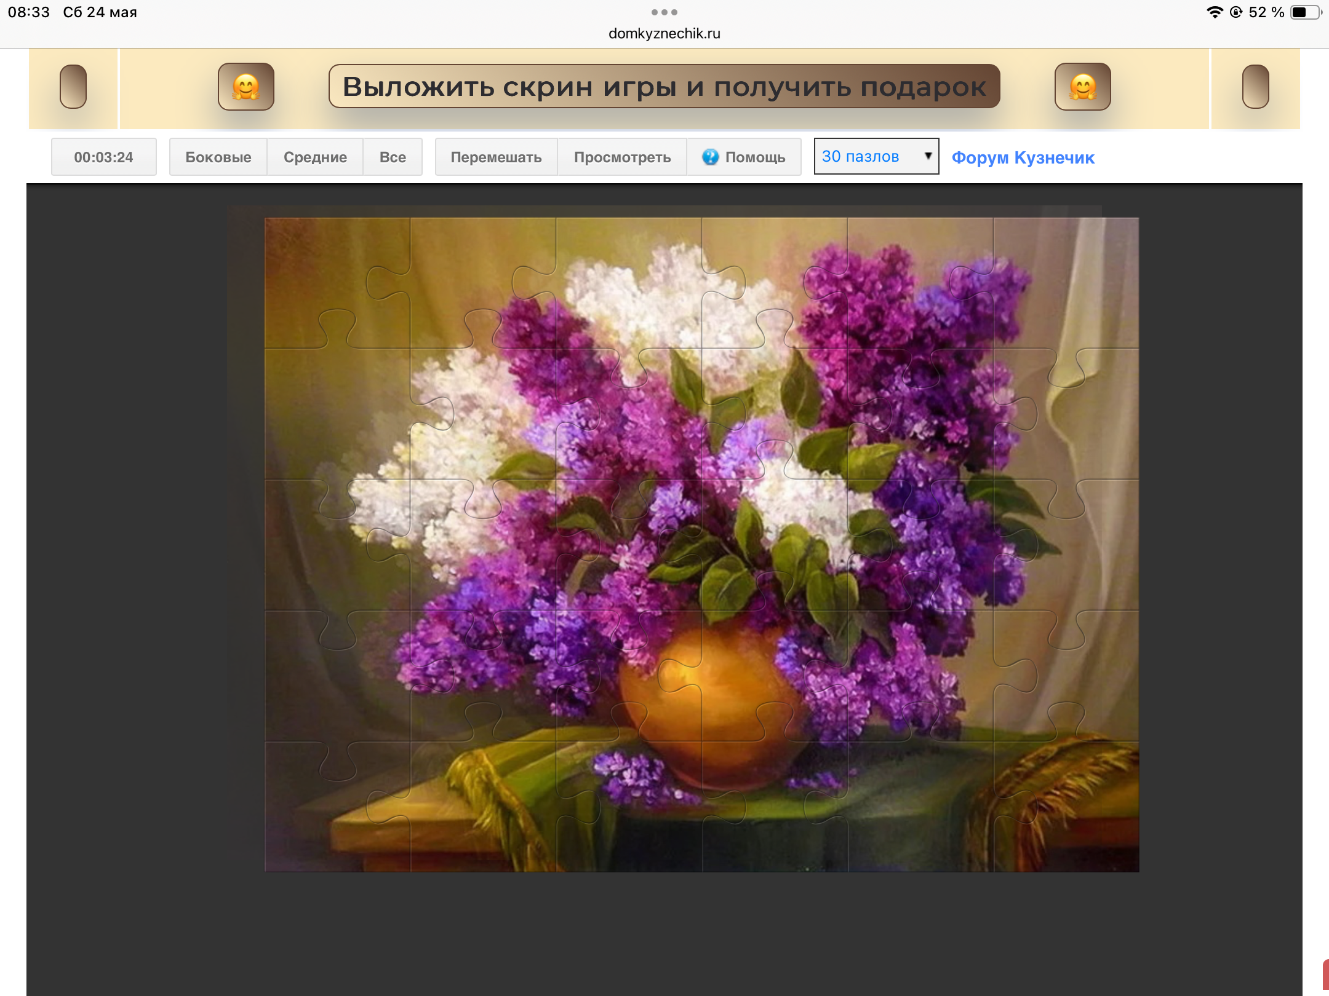
Task: Tap the battery indicator icon
Action: tap(1306, 12)
